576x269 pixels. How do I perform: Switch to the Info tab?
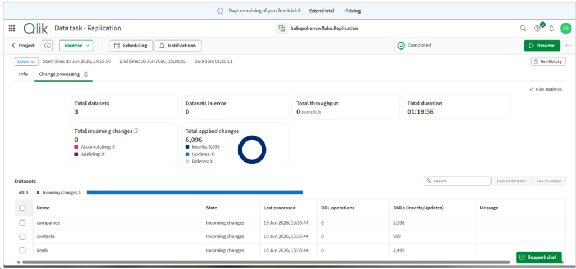click(23, 74)
